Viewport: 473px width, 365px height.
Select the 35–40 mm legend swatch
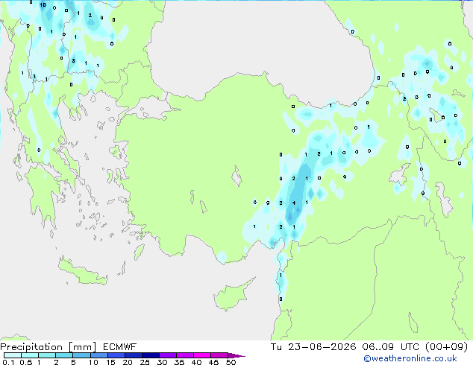coord(184,355)
